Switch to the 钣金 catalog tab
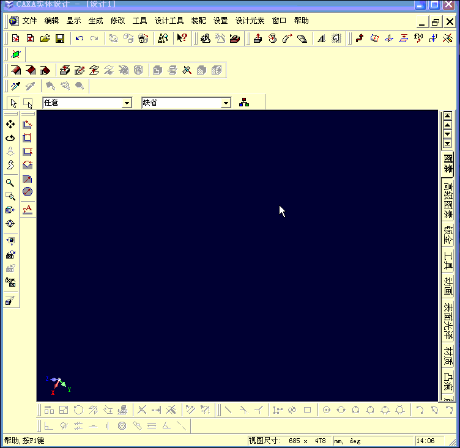The image size is (460, 448). 448,235
